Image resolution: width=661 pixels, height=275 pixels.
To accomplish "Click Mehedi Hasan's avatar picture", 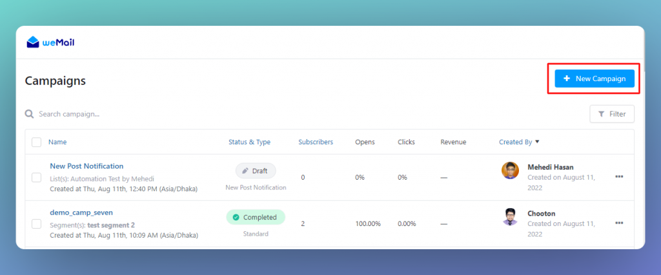I will [x=510, y=170].
